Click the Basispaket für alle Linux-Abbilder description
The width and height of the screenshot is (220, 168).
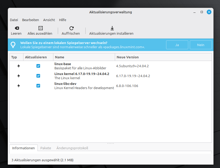tap(80, 68)
